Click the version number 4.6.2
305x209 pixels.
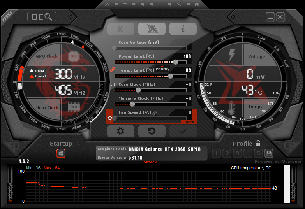[24, 161]
